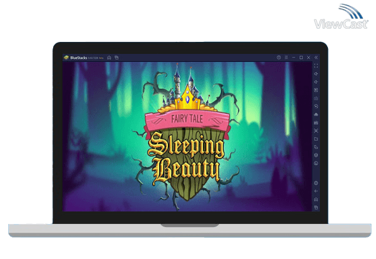This screenshot has height=259, width=376.
Task: Open the multi-instance manager hexagon icon
Action: (316, 155)
